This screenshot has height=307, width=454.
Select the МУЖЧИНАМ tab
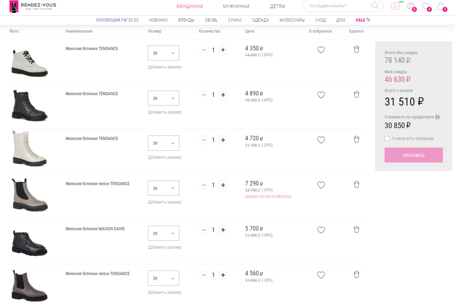(236, 6)
